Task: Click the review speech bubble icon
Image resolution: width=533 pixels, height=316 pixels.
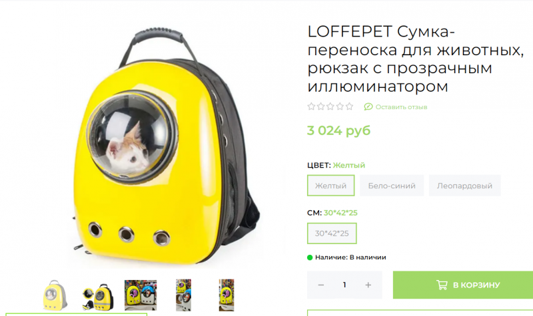Action: click(368, 107)
